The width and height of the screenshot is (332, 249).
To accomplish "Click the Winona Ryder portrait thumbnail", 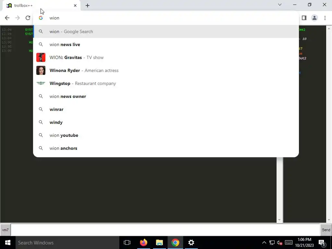I will pyautogui.click(x=41, y=70).
